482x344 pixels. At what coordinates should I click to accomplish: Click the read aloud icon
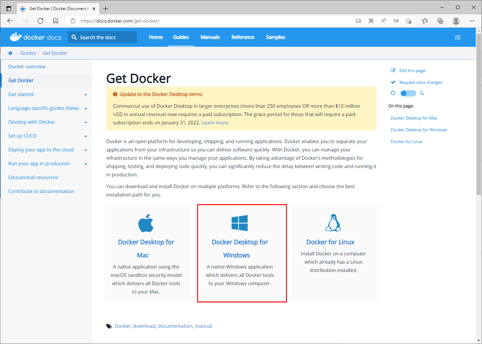point(383,21)
